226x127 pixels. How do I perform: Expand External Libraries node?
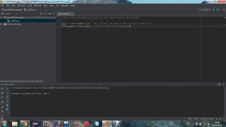(x=1, y=24)
